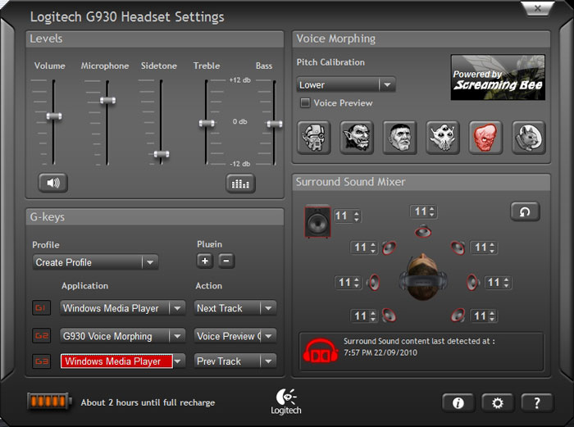Select the rear right speaker icon
This screenshot has width=574, height=427.
coord(458,315)
